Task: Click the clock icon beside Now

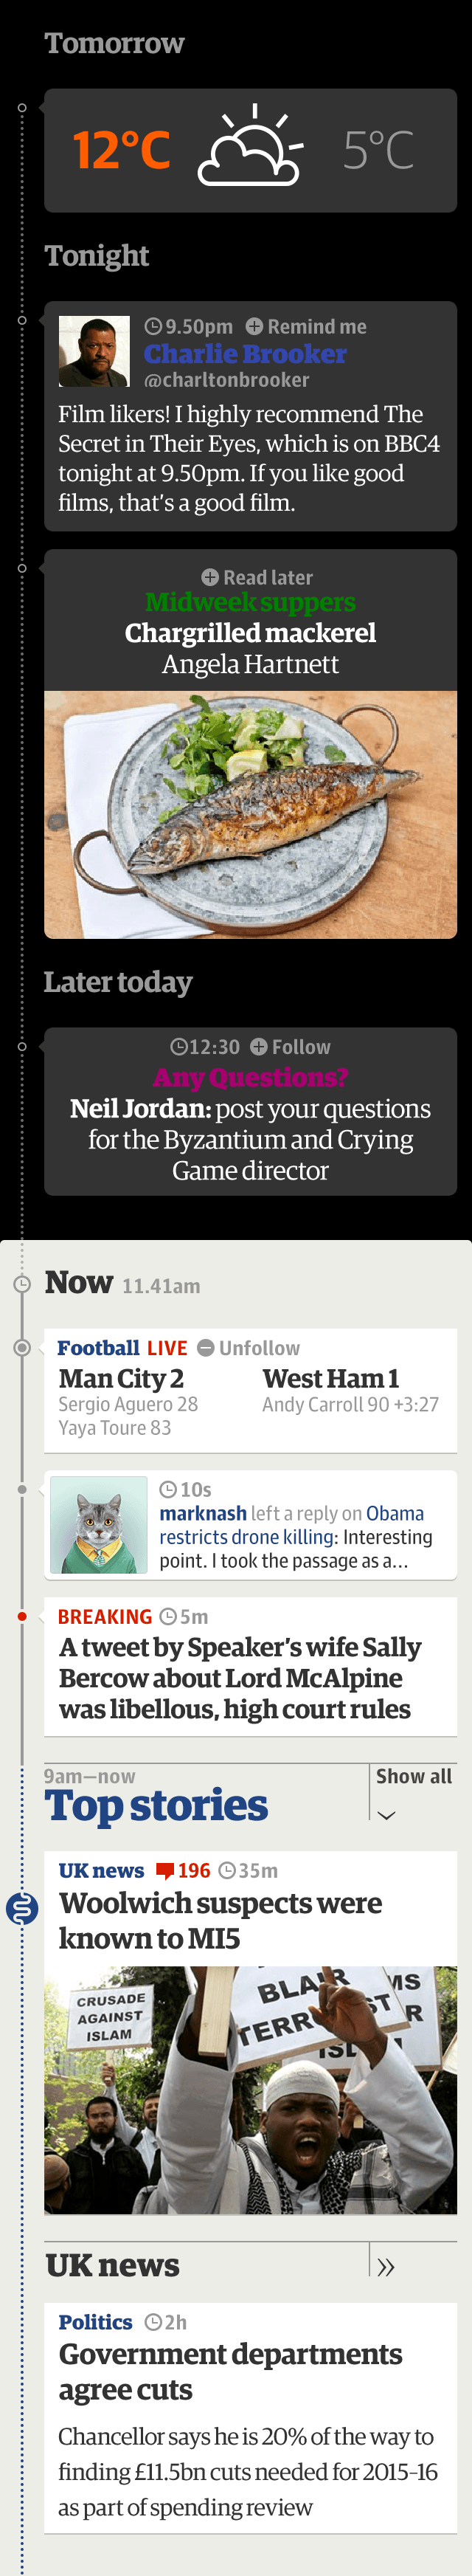Action: pyautogui.click(x=22, y=1283)
